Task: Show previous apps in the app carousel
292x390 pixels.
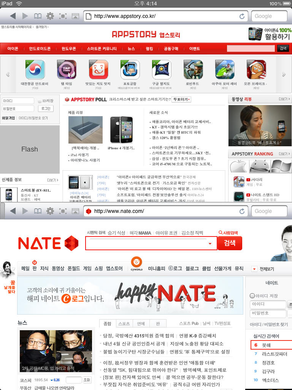Action: click(x=8, y=74)
